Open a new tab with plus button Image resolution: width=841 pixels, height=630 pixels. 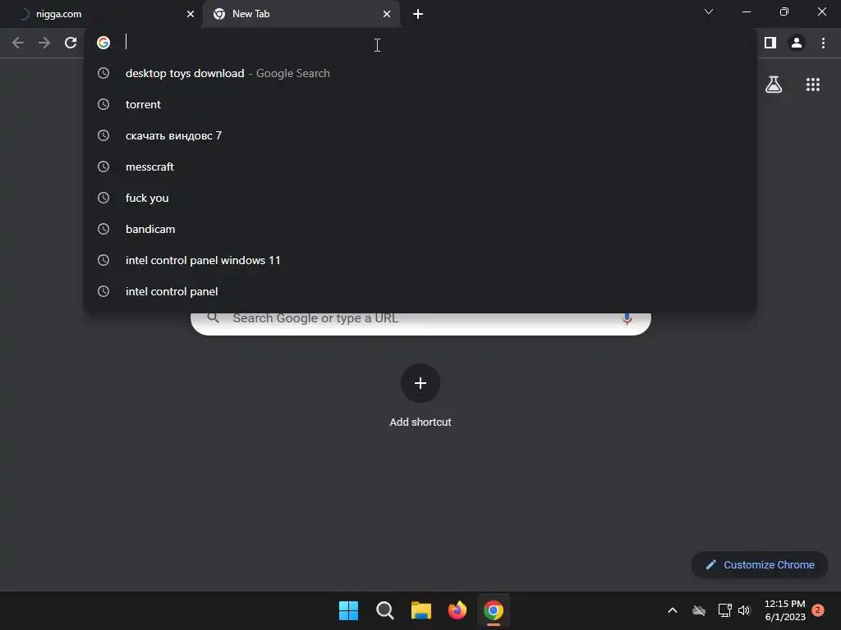point(418,14)
